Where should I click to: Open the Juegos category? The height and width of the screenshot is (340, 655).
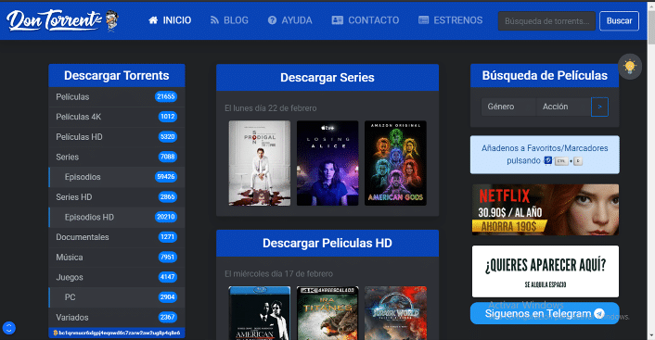pos(117,277)
